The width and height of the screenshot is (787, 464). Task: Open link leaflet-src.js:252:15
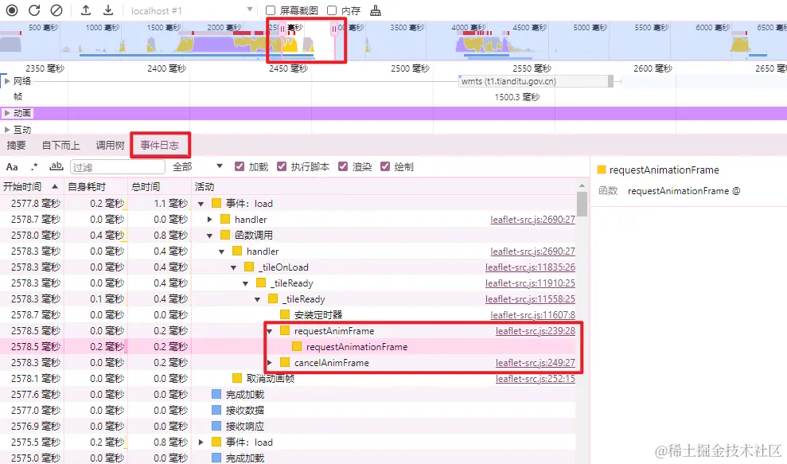click(x=535, y=379)
